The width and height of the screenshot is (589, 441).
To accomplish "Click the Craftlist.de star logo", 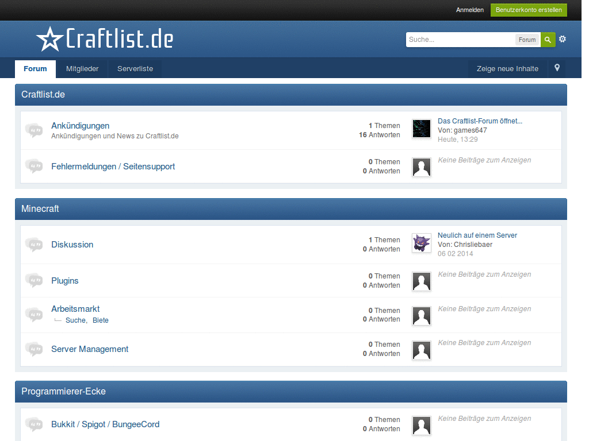I will [x=105, y=38].
